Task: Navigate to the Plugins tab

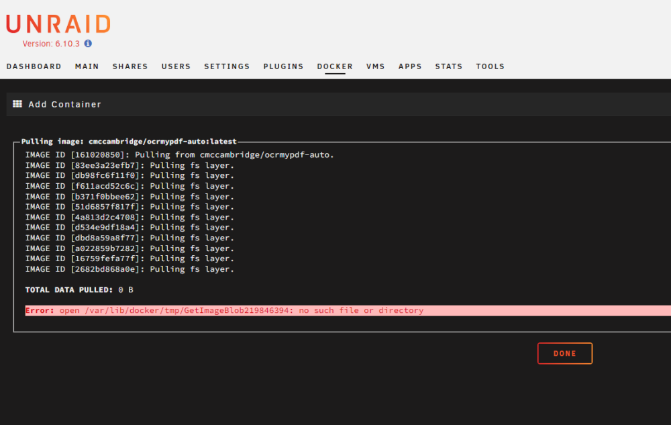Action: [283, 66]
